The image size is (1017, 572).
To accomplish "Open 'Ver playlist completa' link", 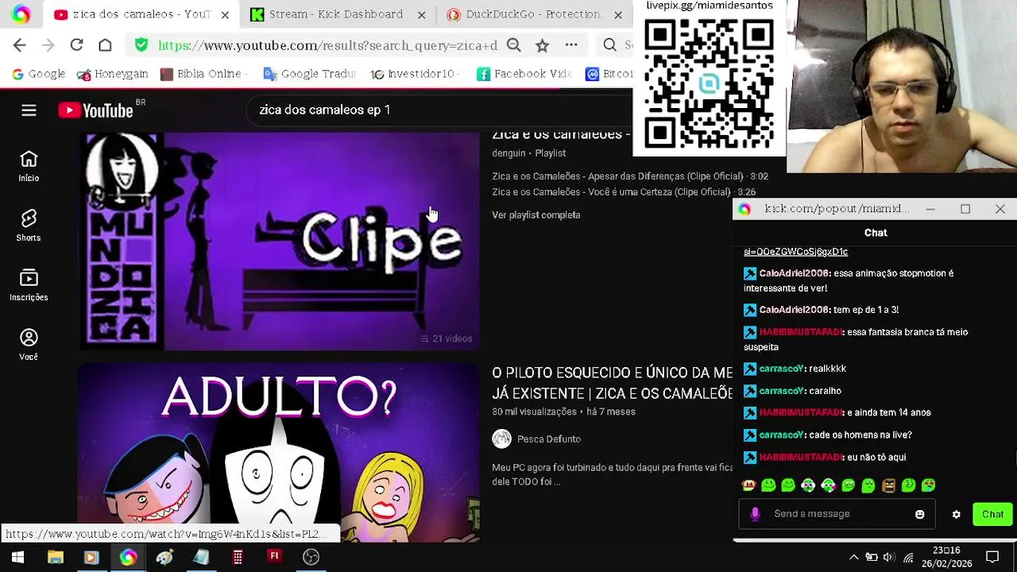I will [x=536, y=215].
